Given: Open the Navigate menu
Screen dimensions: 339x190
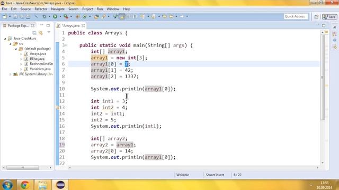Looking at the screenshot, I should (58, 9).
